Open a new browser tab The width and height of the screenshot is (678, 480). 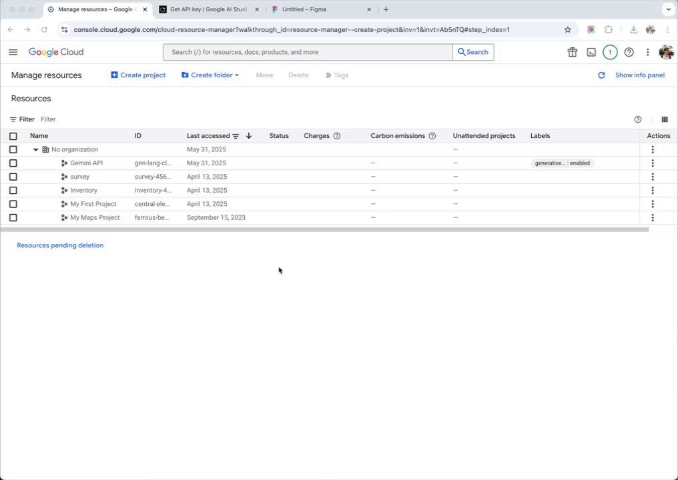point(386,9)
